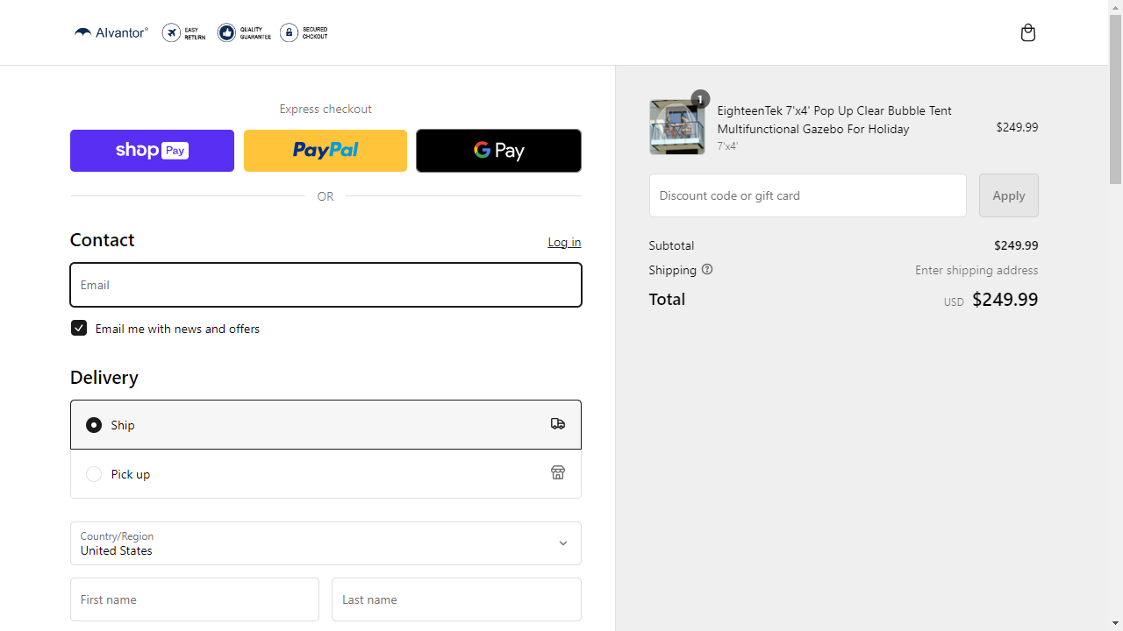Click the Enter shipping address text
The width and height of the screenshot is (1123, 631).
point(976,270)
